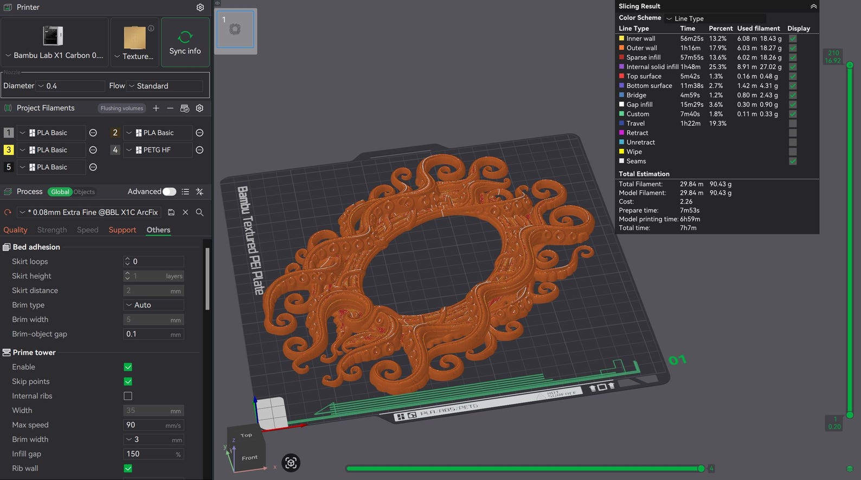Screen dimensions: 861x480
Task: Open the Brim type Auto dropdown
Action: point(154,305)
